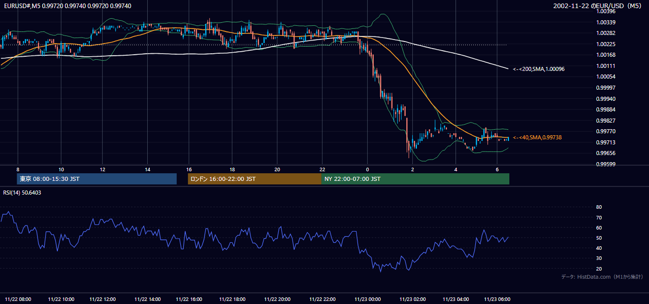Click hour tick 6 under the price chart

pos(497,169)
